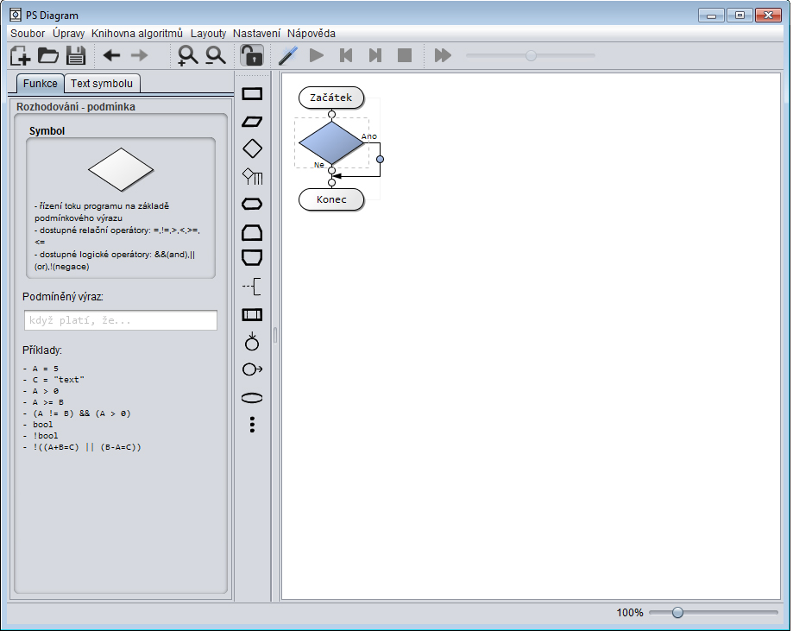This screenshot has height=631, width=793.
Task: Open a file with the folder icon
Action: click(x=47, y=56)
